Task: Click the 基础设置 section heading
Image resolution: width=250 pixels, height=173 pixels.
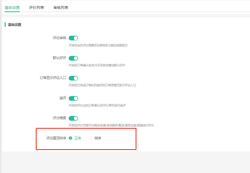Action: point(15,25)
